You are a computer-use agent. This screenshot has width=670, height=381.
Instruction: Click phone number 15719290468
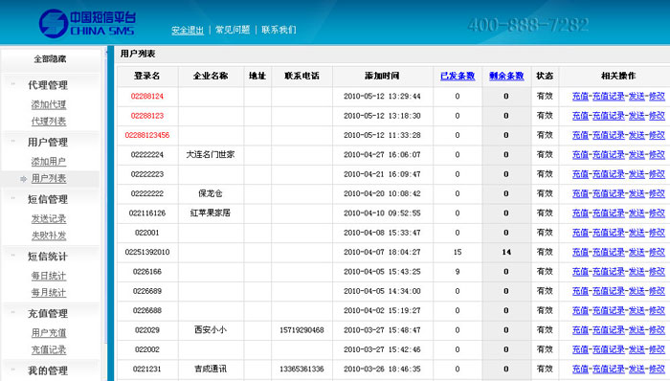[x=301, y=330]
